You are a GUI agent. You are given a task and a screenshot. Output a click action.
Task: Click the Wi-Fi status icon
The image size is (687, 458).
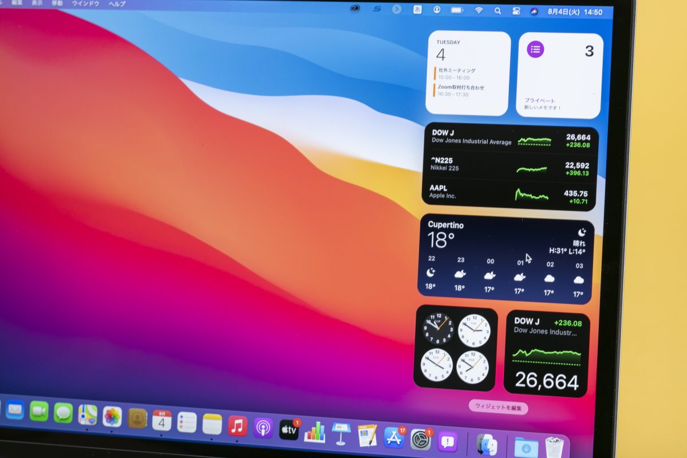(479, 10)
